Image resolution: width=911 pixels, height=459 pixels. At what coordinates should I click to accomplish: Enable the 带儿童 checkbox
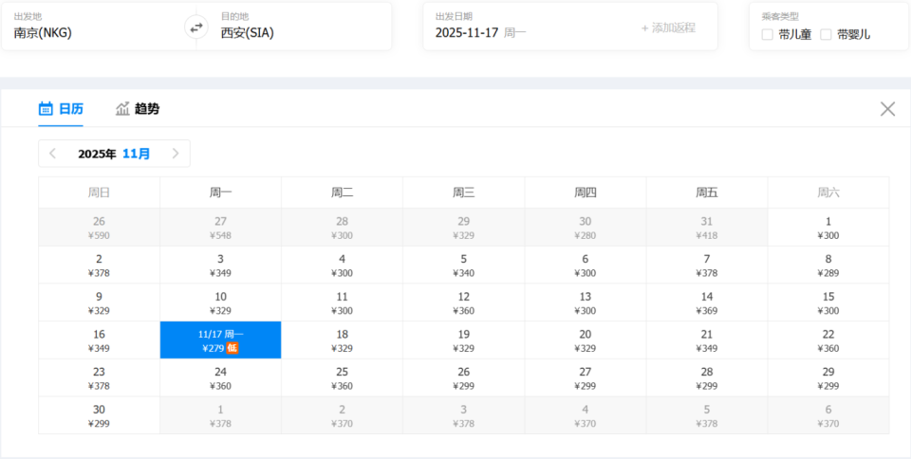[768, 35]
